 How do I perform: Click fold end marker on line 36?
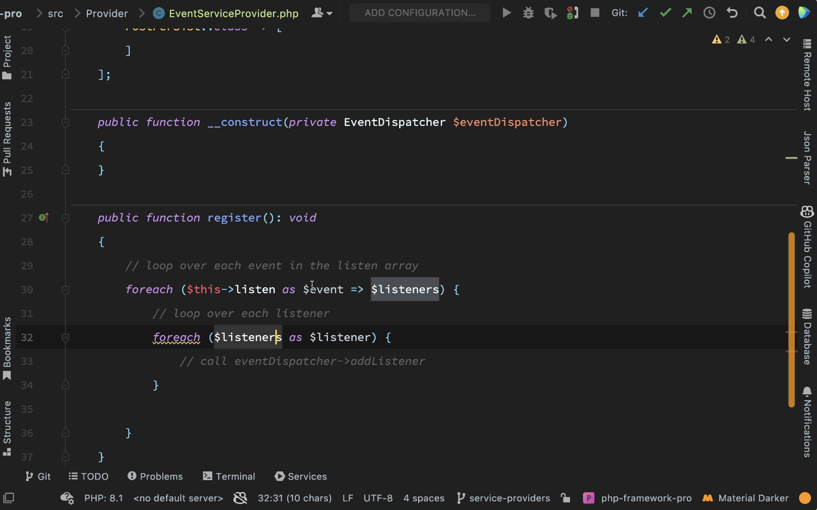point(65,433)
